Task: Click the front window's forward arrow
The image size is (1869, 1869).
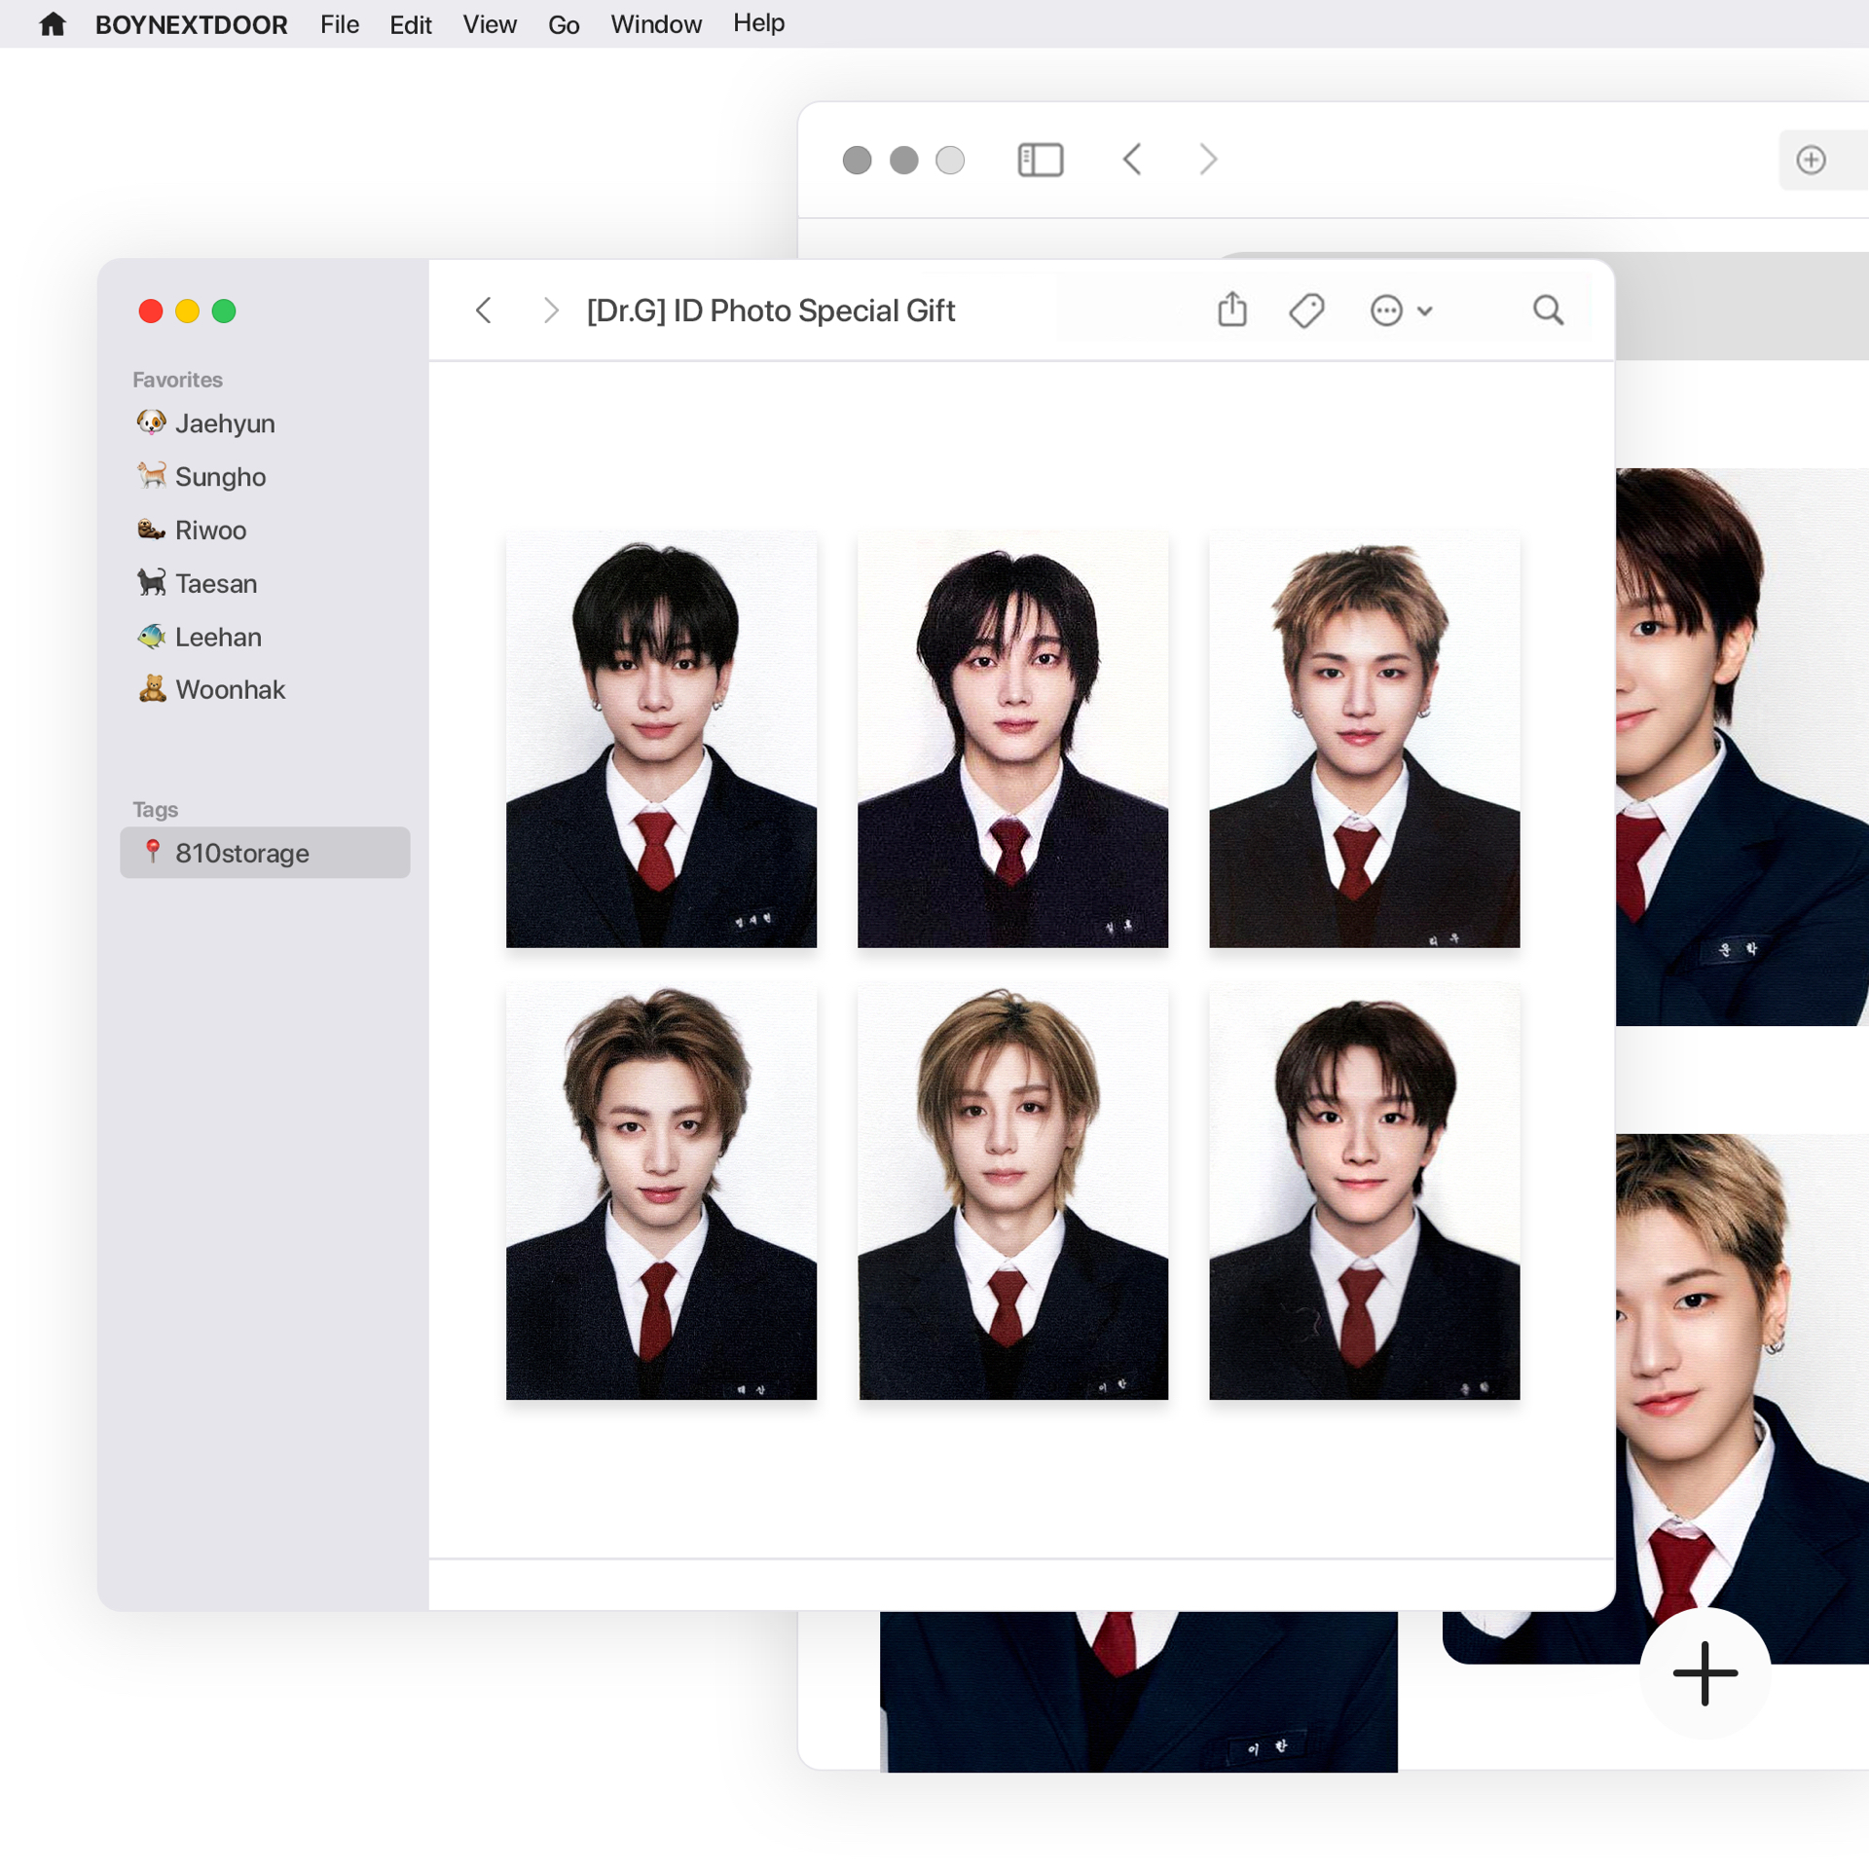Action: (x=551, y=311)
